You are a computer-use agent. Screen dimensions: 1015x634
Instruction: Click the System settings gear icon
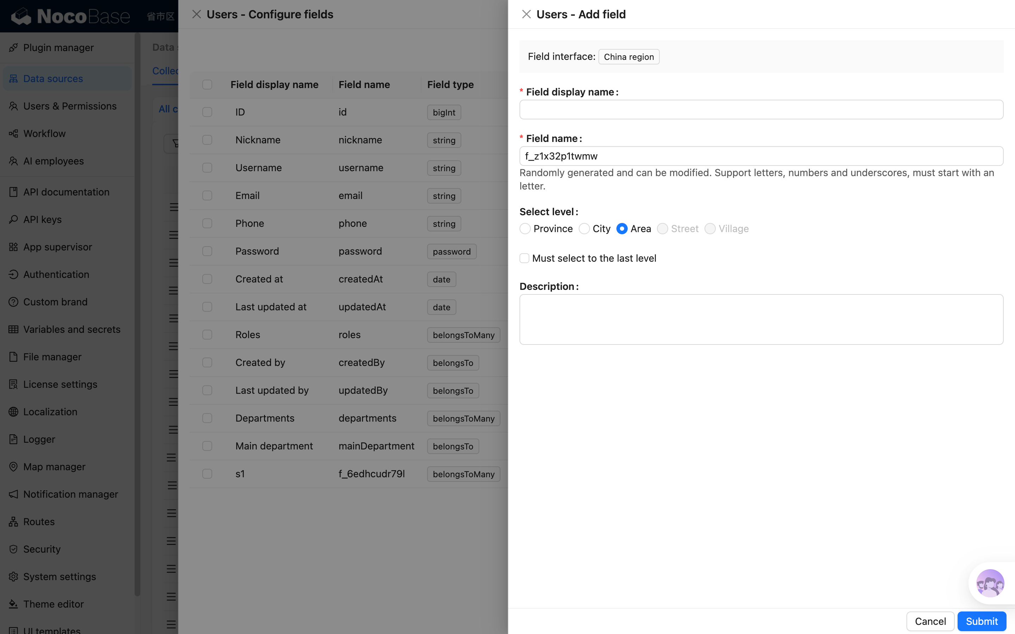point(13,577)
